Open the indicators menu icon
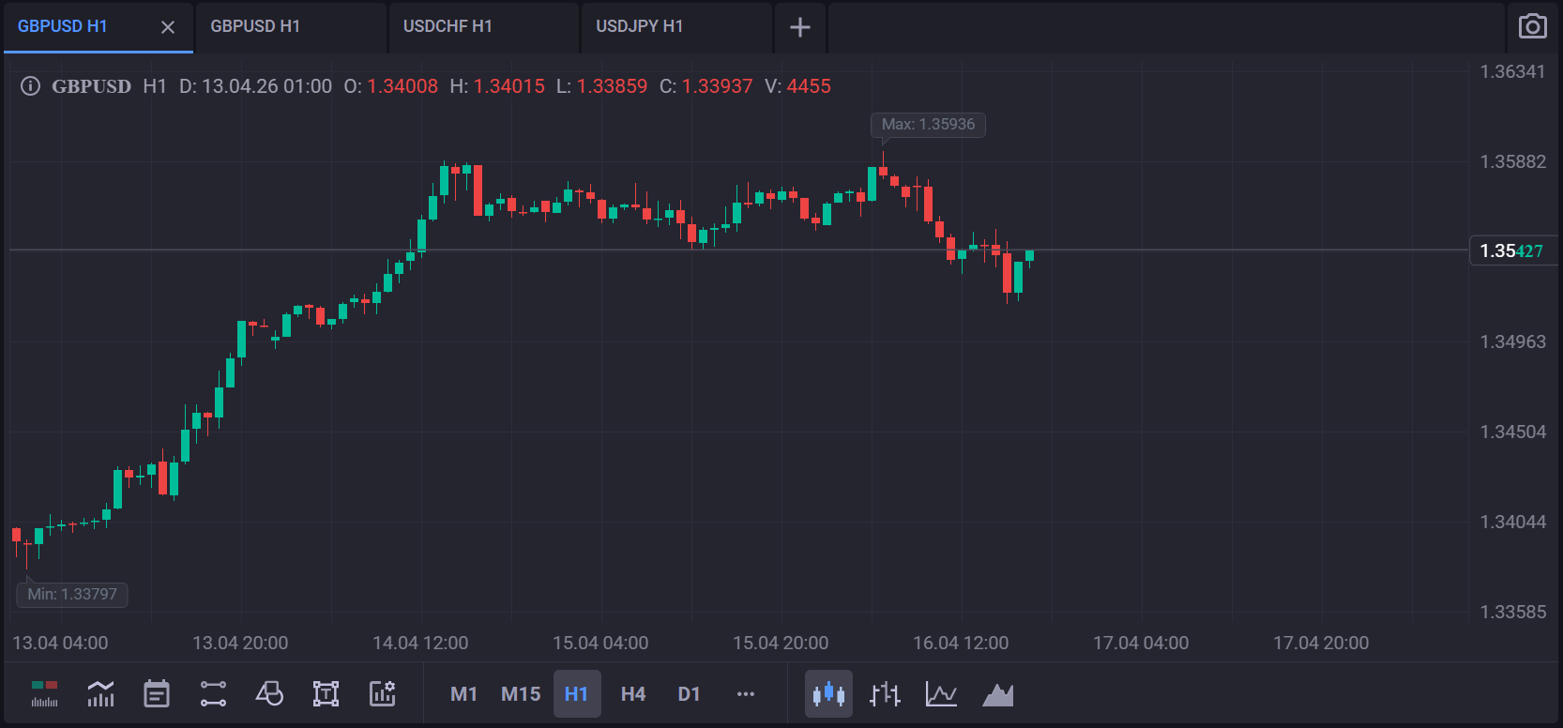The width and height of the screenshot is (1563, 728). 100,694
